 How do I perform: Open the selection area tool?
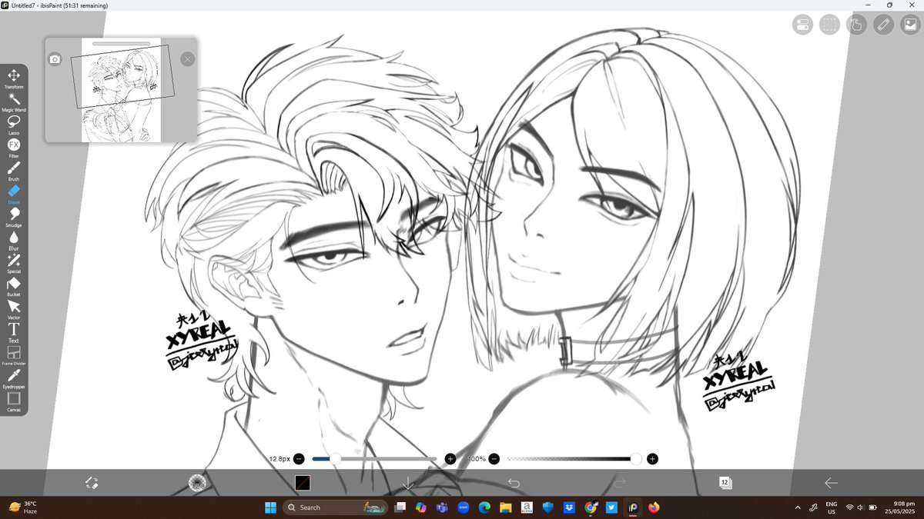click(x=829, y=25)
